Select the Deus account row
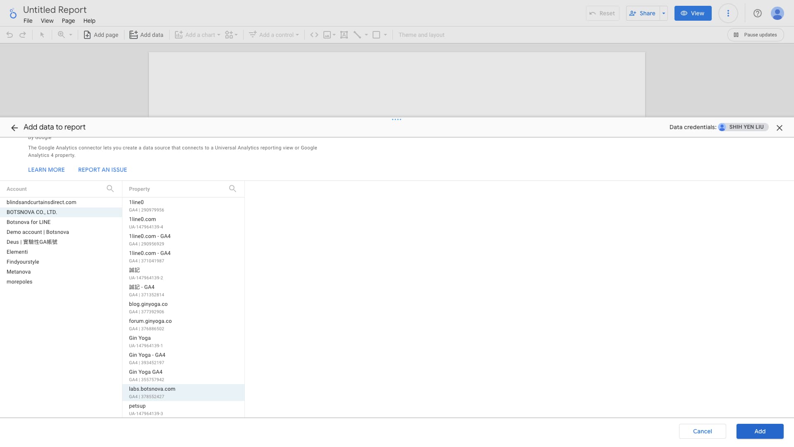 point(61,242)
